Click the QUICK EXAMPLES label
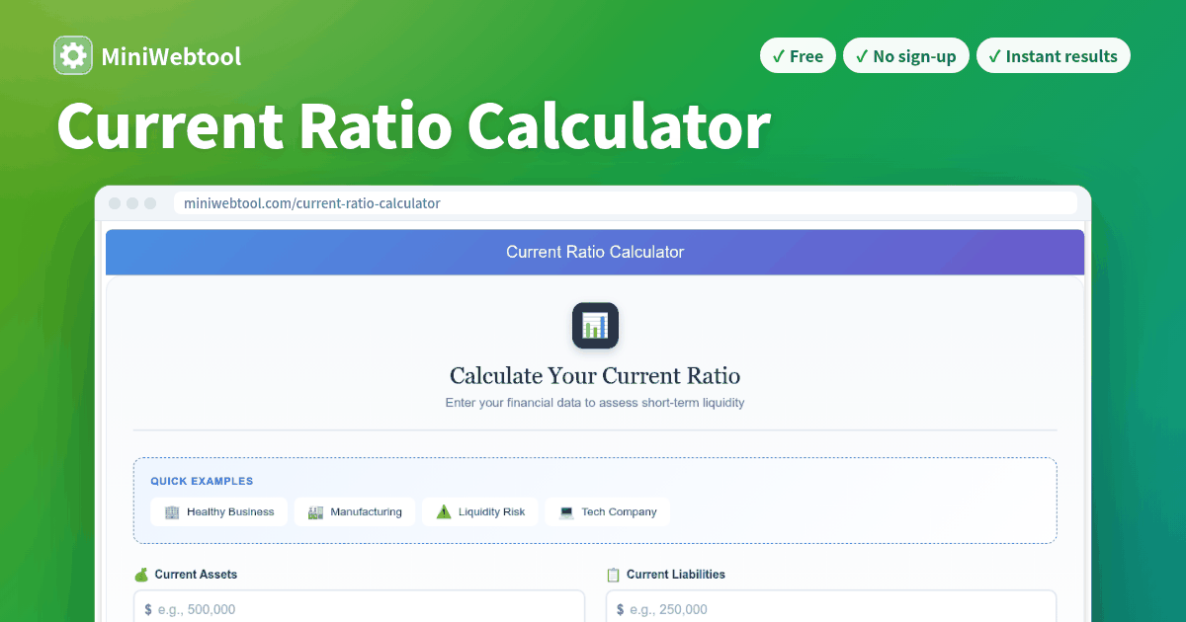Screen dimensions: 1186x622 (x=202, y=482)
